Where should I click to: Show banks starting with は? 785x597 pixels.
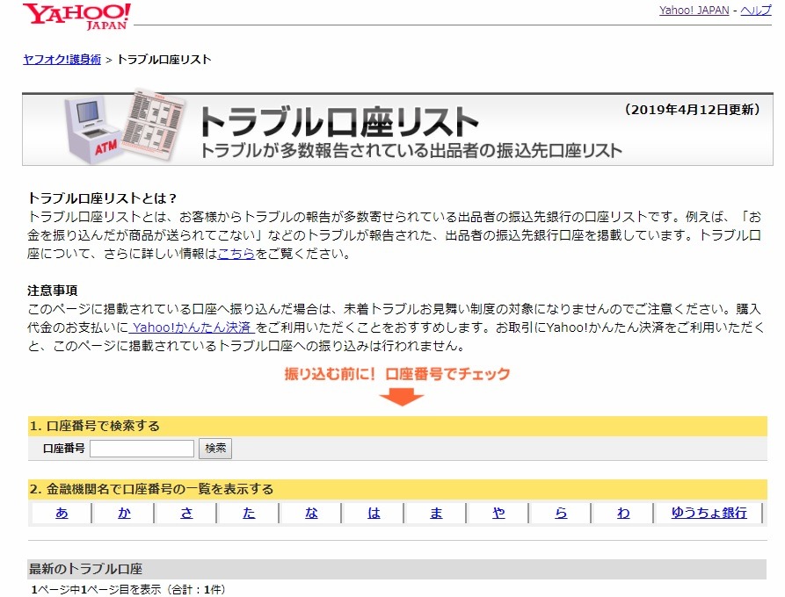click(374, 513)
